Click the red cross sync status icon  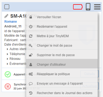(x=8, y=86)
